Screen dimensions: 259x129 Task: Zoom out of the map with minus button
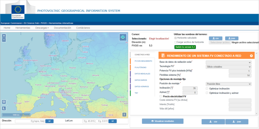coord(4,40)
